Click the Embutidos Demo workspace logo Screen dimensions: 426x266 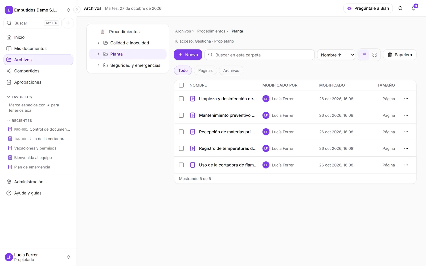click(9, 10)
